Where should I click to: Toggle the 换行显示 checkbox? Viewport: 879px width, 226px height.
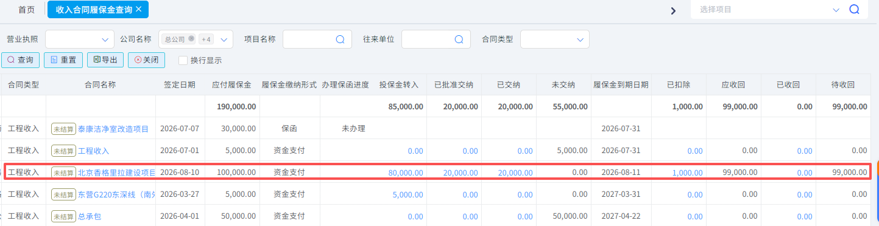coord(183,60)
